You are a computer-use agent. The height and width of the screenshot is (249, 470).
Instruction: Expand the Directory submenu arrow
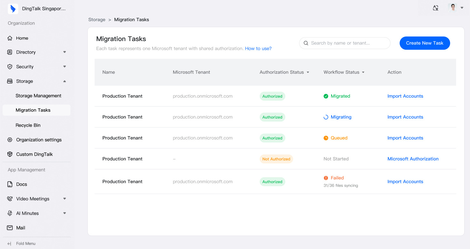(65, 52)
